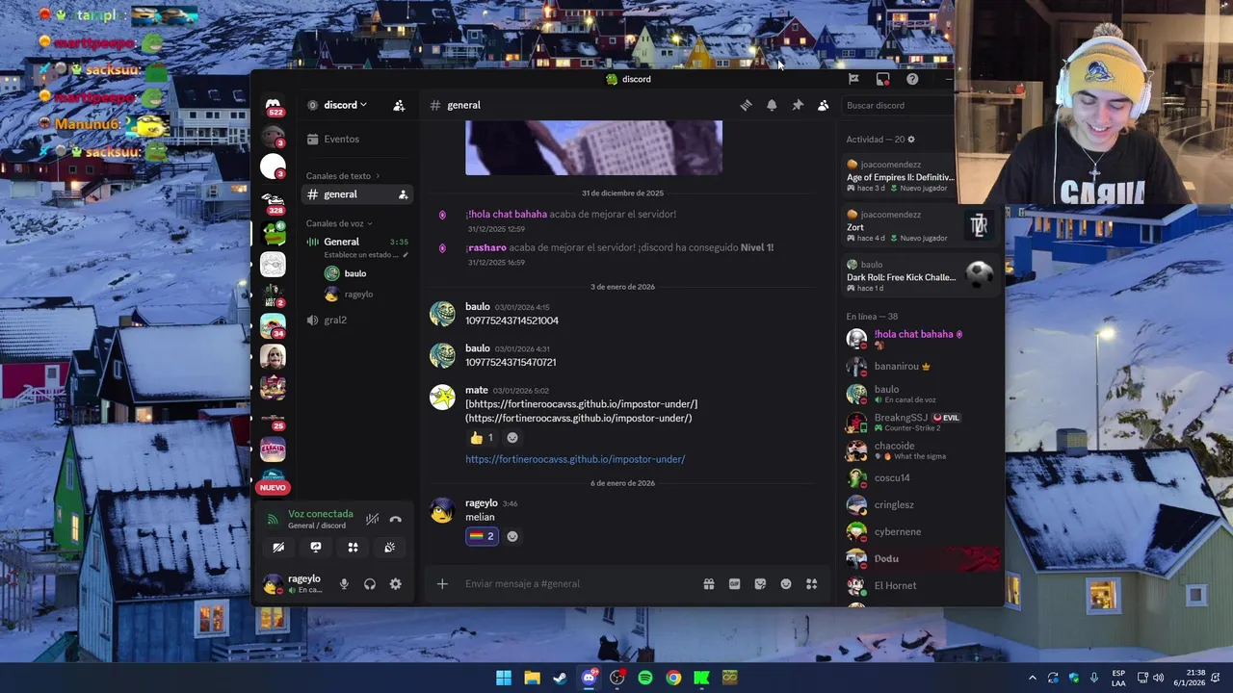Select member cringlesz in list
Image resolution: width=1233 pixels, height=693 pixels.
(x=919, y=504)
